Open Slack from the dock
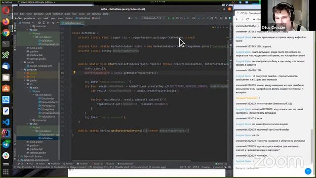The width and height of the screenshot is (316, 178). (x=6, y=156)
